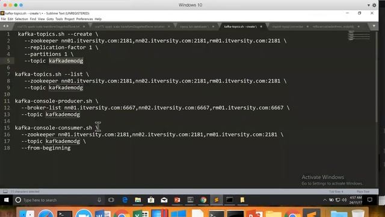The height and width of the screenshot is (217, 385).
Task: Click '--broker-list' on line 12
Action: [41, 107]
